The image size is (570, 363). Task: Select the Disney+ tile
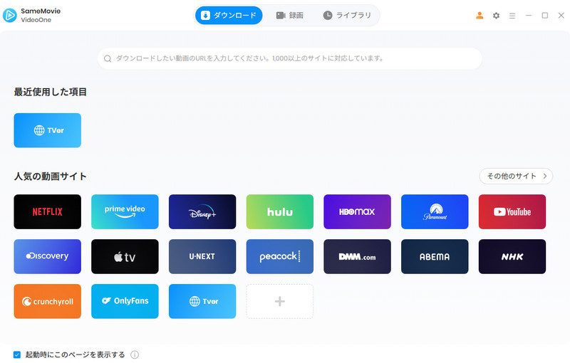pyautogui.click(x=202, y=211)
